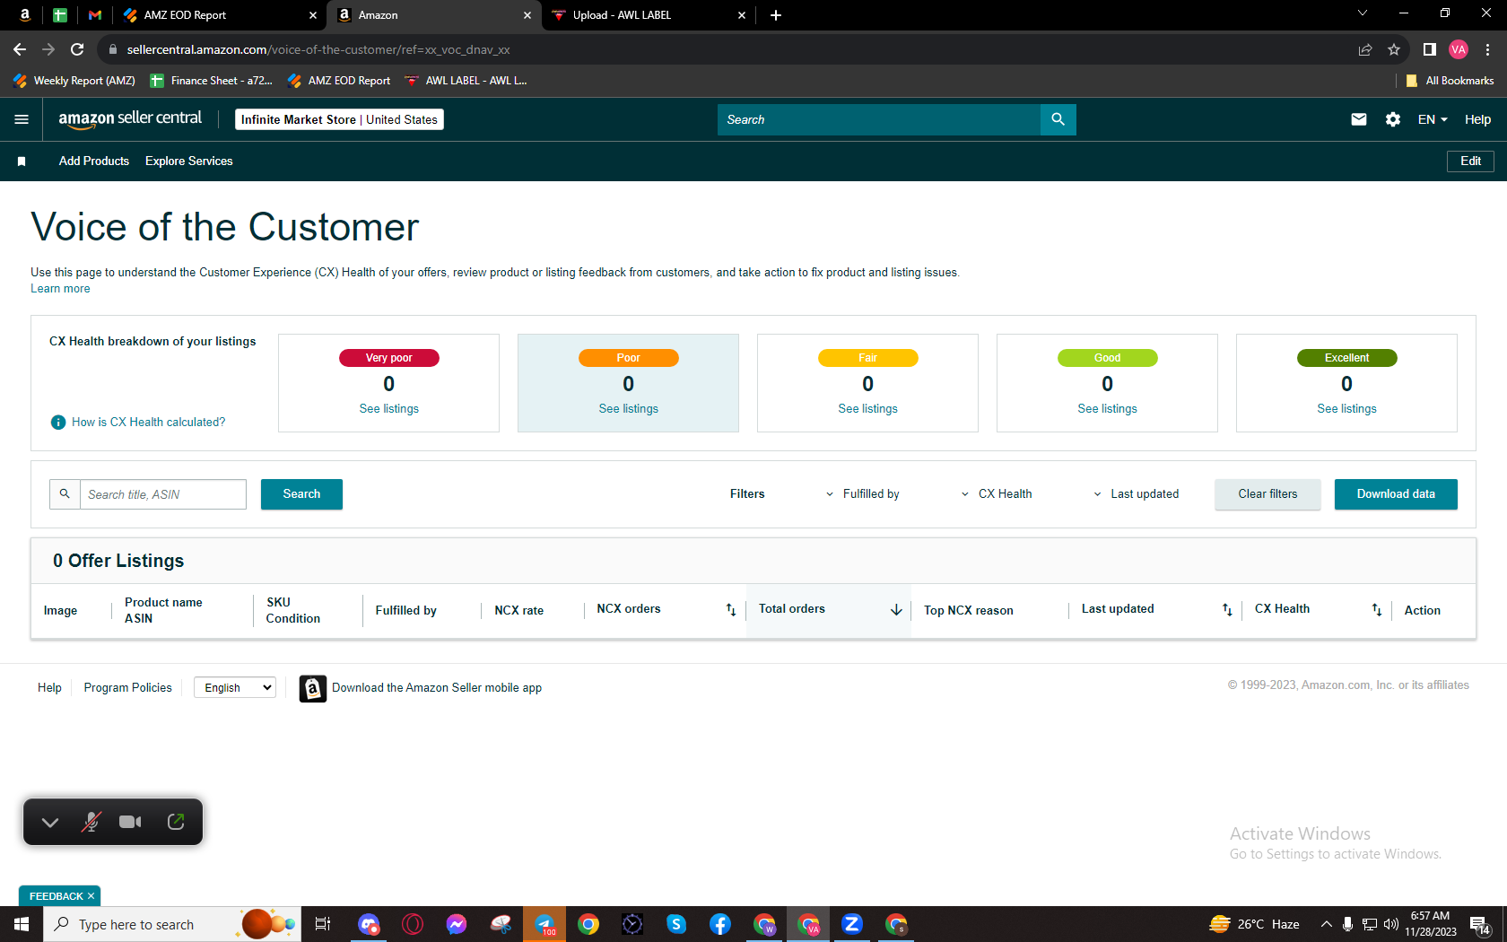This screenshot has height=942, width=1507.
Task: Click the share screen icon in meeting bar
Action: 176,822
